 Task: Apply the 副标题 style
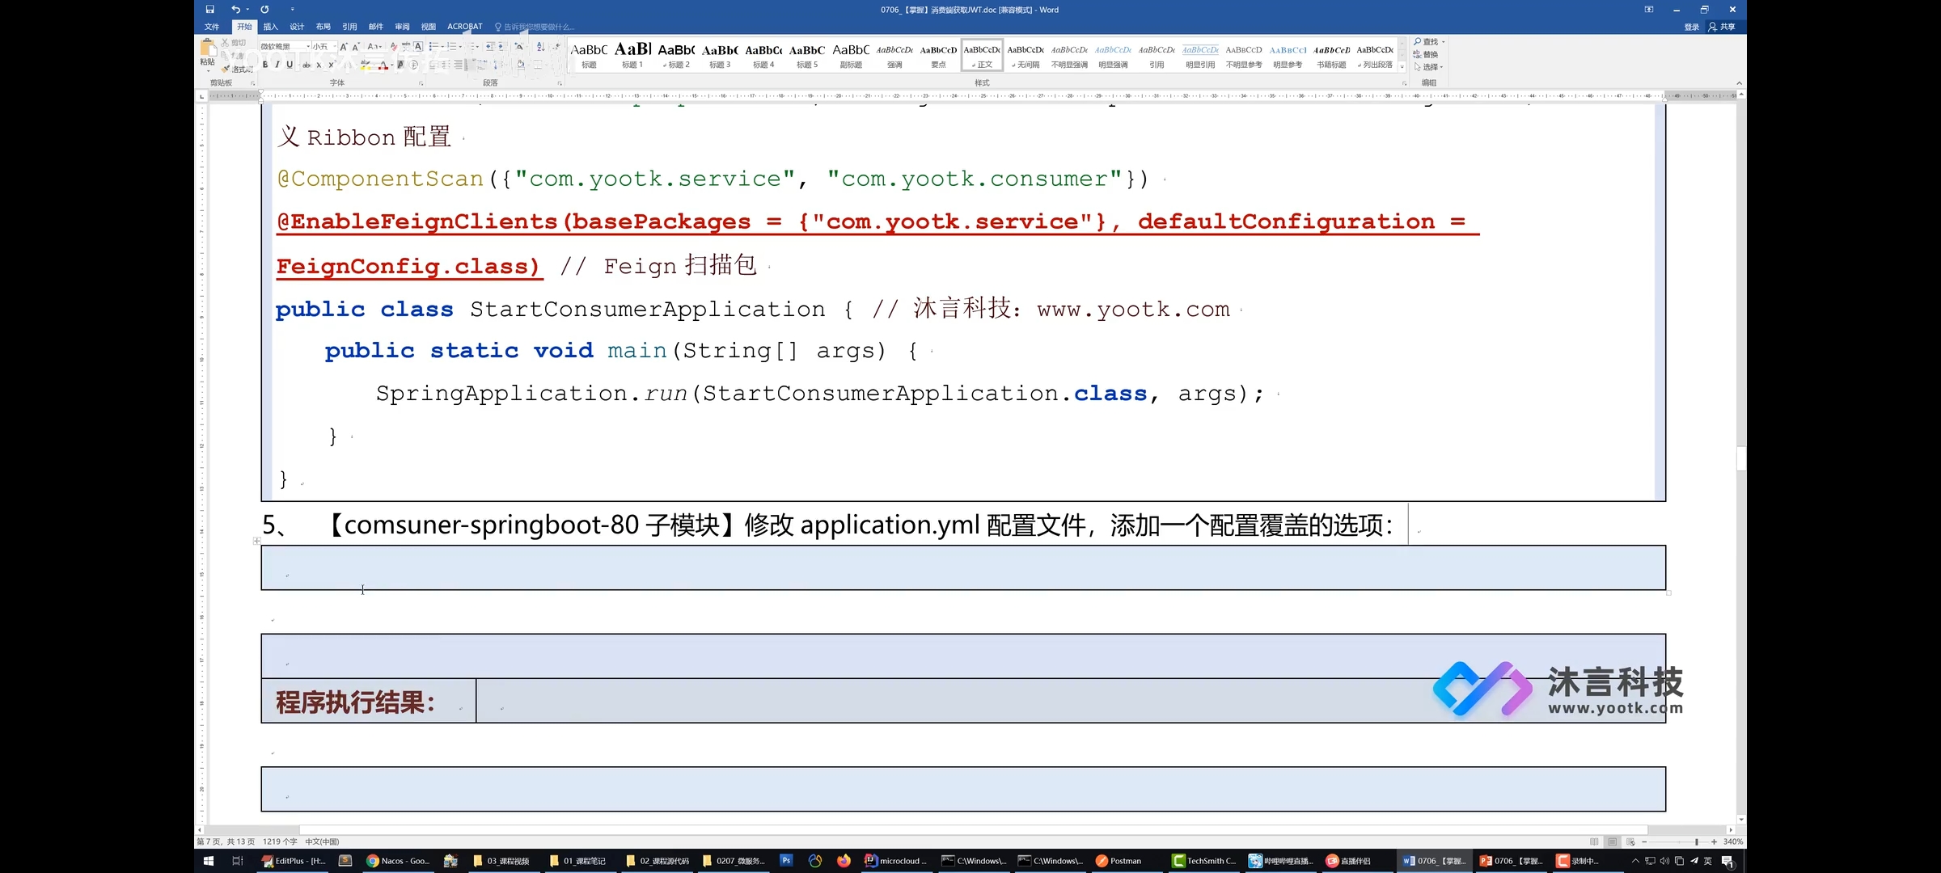[x=851, y=55]
